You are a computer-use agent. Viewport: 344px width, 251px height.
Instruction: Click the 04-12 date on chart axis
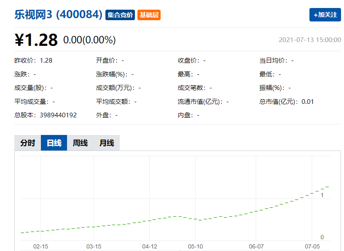(x=150, y=246)
